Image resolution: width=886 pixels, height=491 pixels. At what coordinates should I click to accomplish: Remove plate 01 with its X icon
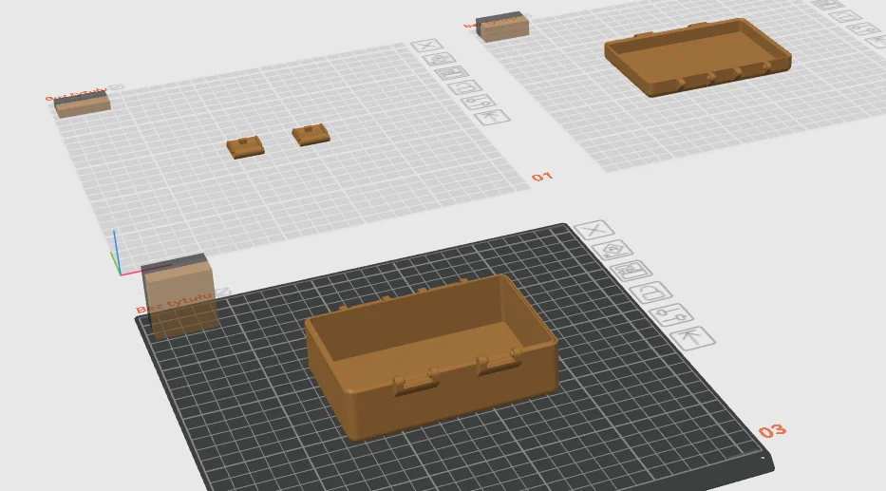click(x=427, y=46)
